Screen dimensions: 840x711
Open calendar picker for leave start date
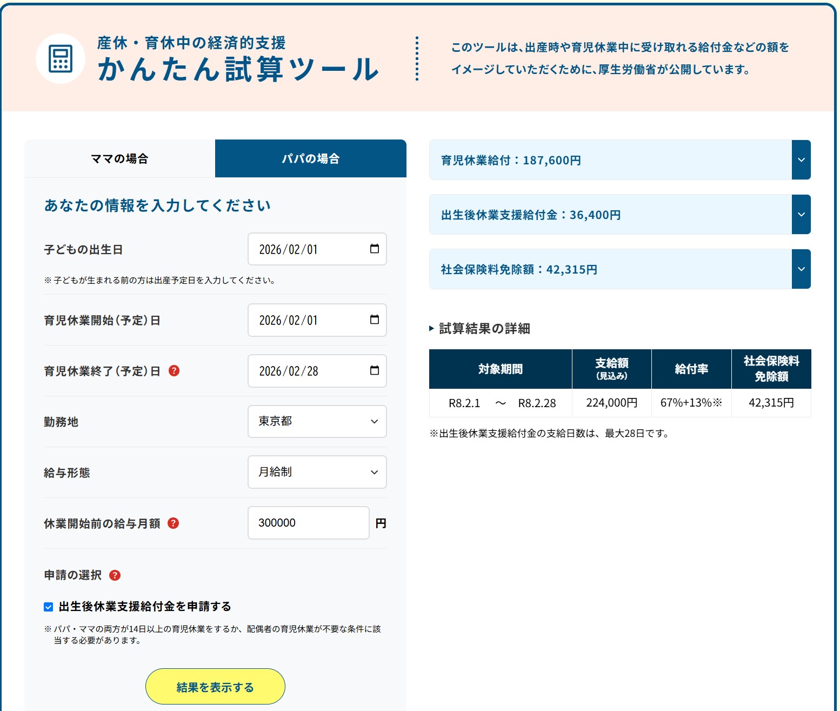tap(374, 320)
